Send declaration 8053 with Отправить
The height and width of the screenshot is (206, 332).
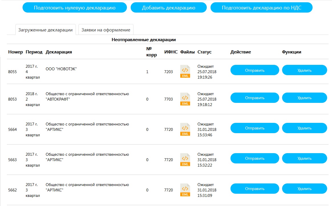(255, 98)
